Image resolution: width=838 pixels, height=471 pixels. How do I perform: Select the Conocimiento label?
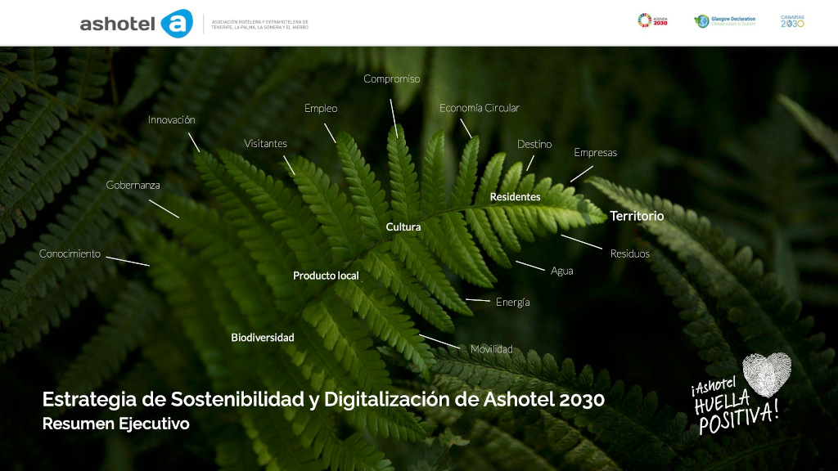coord(70,253)
